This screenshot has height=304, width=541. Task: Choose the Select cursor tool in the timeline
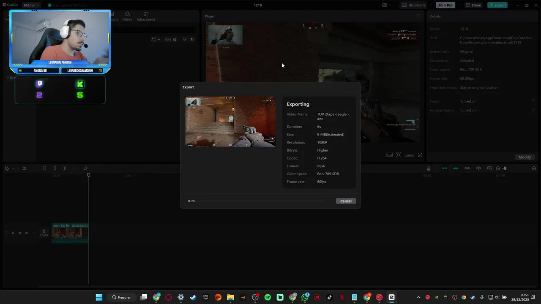click(7, 168)
